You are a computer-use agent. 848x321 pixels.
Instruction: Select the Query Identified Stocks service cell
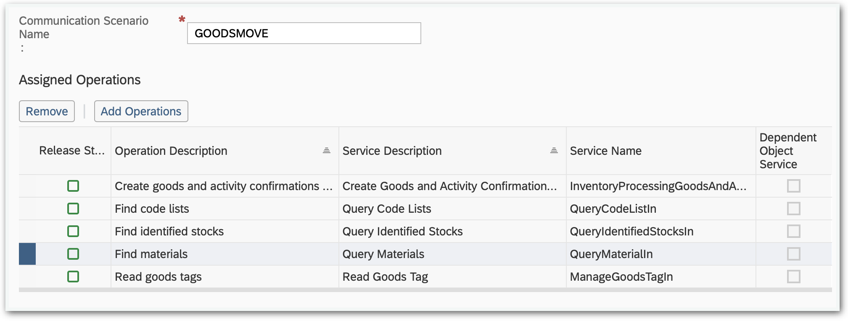click(402, 231)
